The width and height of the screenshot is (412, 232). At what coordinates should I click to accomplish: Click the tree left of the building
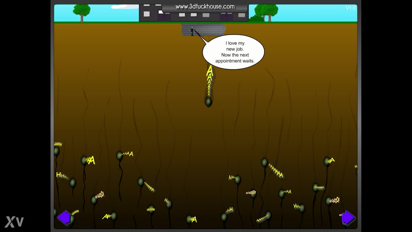pyautogui.click(x=81, y=12)
